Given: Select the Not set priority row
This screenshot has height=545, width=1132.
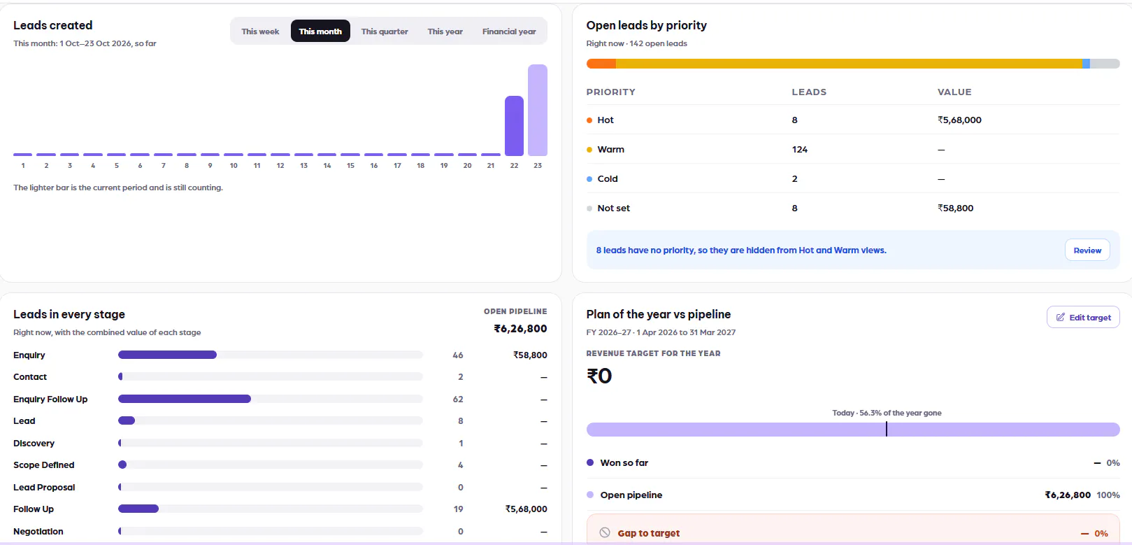Looking at the screenshot, I should coord(853,208).
